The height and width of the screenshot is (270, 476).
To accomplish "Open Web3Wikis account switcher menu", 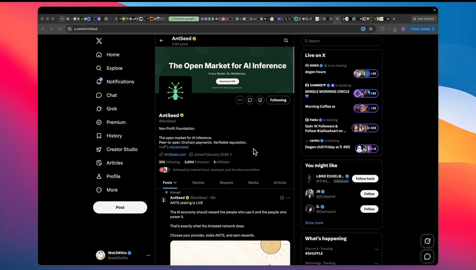I will (148, 255).
